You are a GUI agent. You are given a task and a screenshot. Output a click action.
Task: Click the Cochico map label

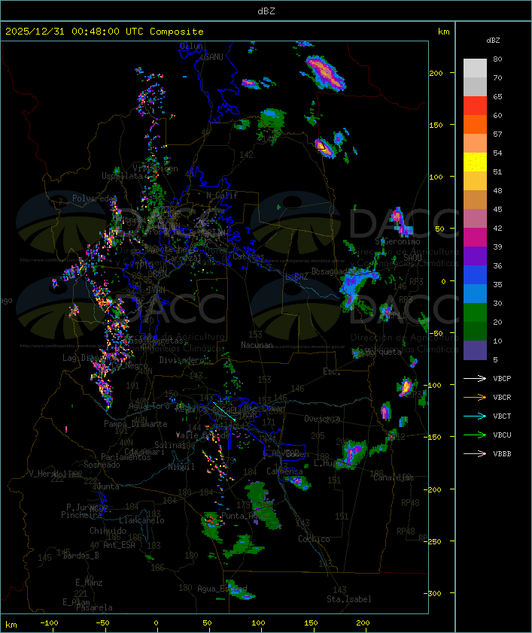tap(314, 539)
